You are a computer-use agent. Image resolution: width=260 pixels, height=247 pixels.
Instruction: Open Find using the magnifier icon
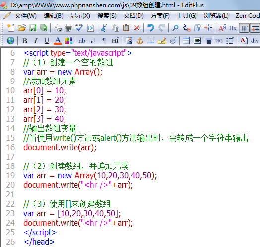[175, 28]
